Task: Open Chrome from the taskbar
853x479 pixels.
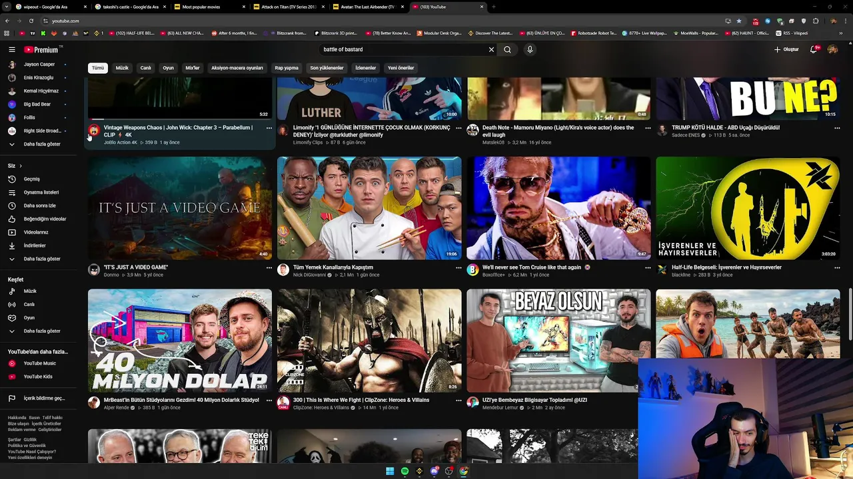Action: [x=463, y=471]
